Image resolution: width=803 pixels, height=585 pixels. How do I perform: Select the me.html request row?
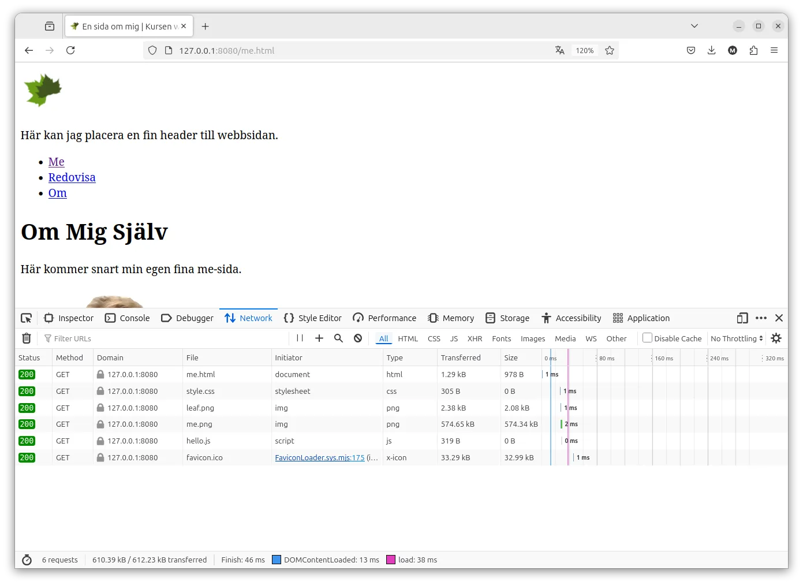[x=401, y=374]
